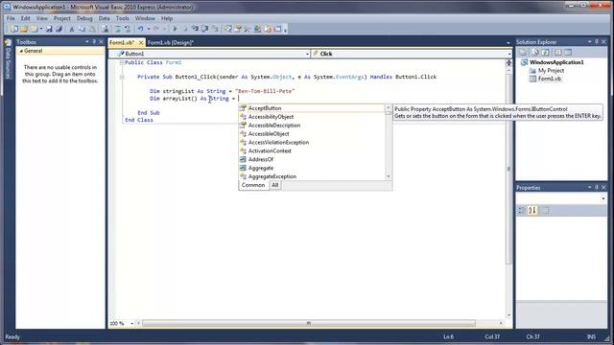
Task: Select ActivationContext in IntelliSense list
Action: (312, 151)
